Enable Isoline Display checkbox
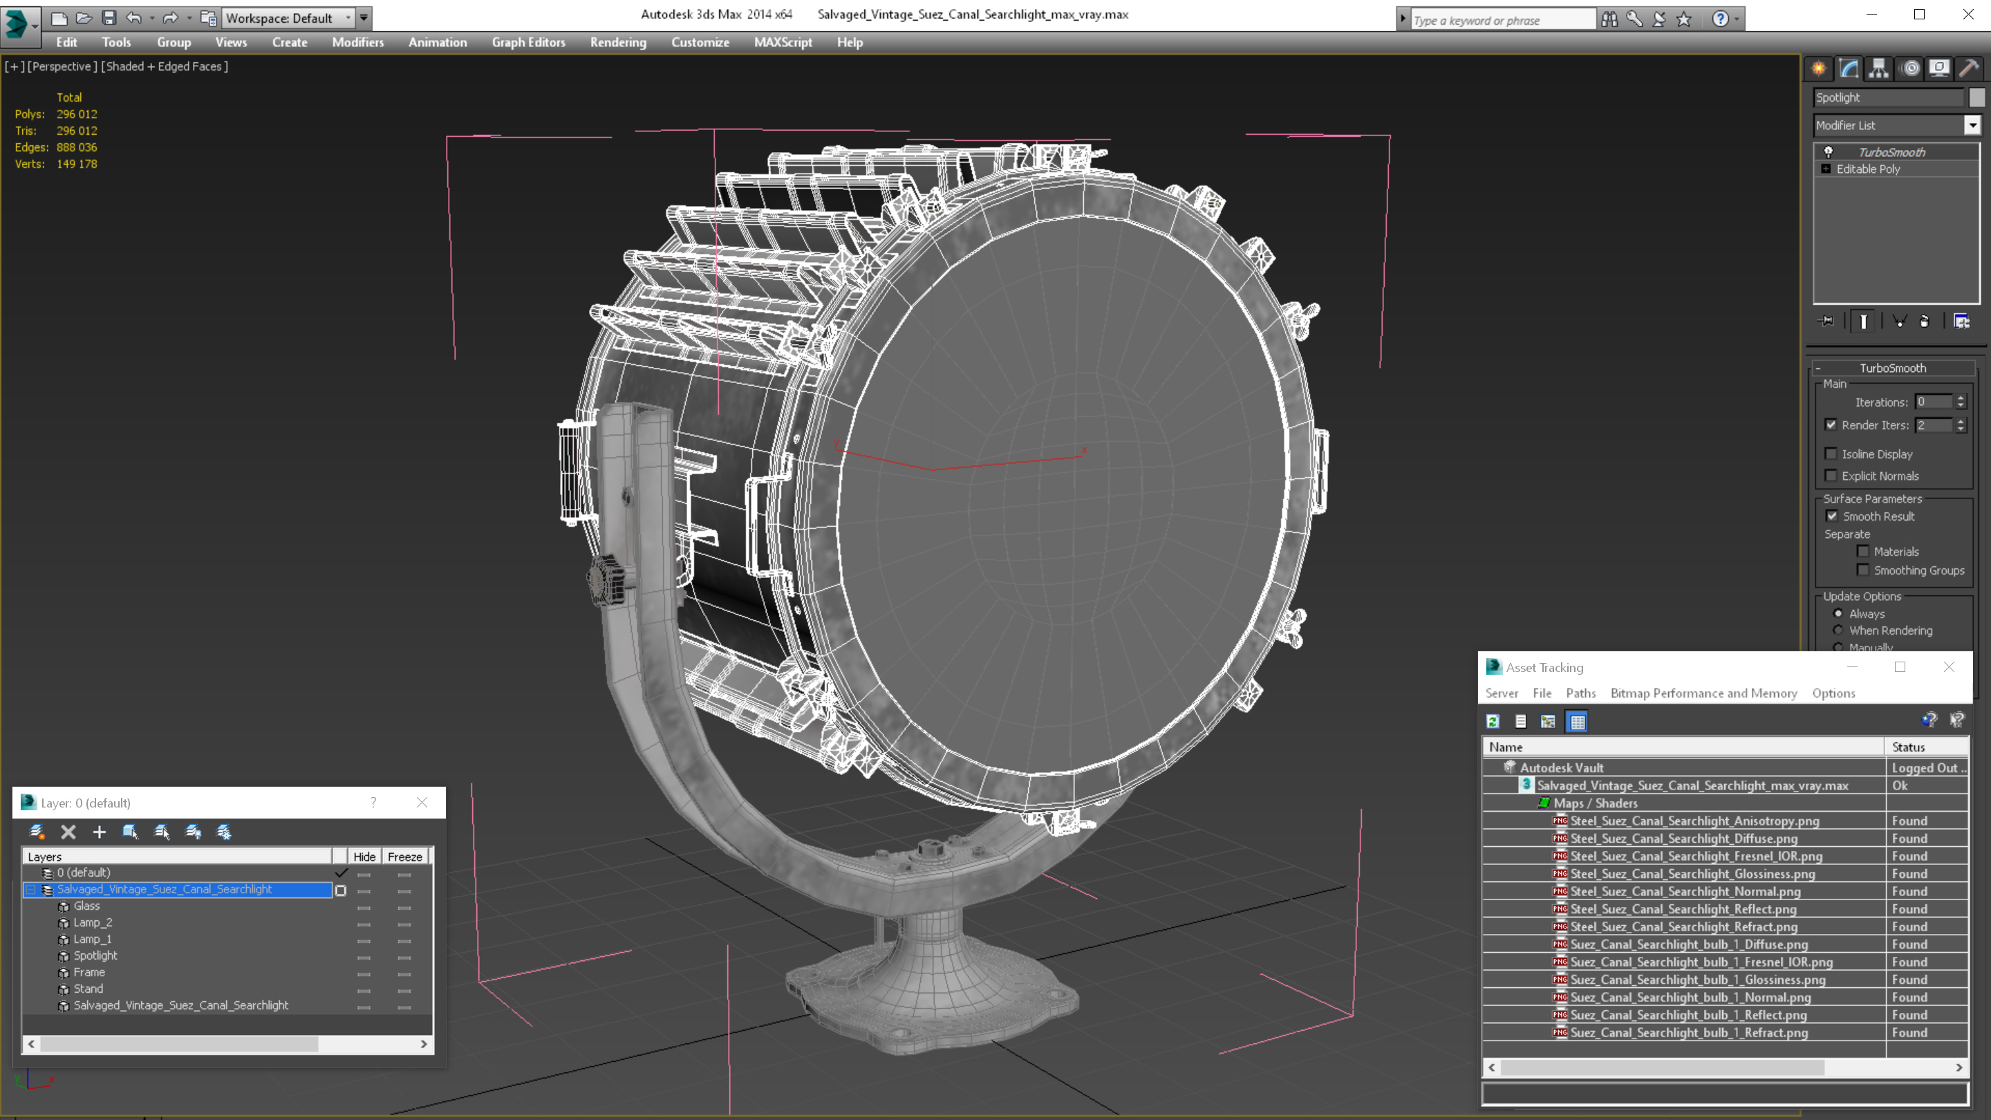This screenshot has height=1120, width=1991. (x=1830, y=454)
